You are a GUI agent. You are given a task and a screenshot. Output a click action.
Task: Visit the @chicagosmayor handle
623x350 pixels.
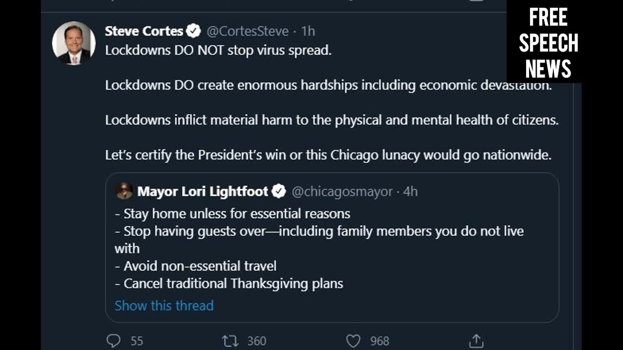[x=342, y=192]
